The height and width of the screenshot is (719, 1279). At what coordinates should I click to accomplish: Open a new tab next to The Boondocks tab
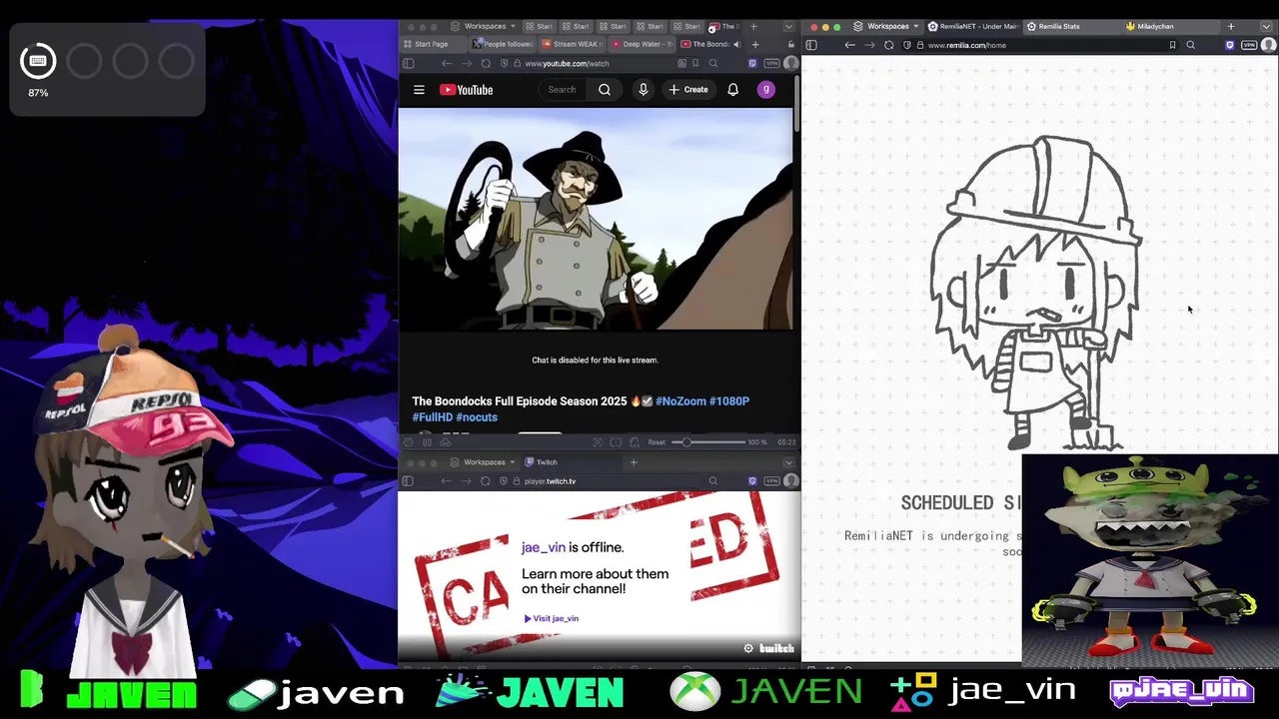[x=755, y=44]
